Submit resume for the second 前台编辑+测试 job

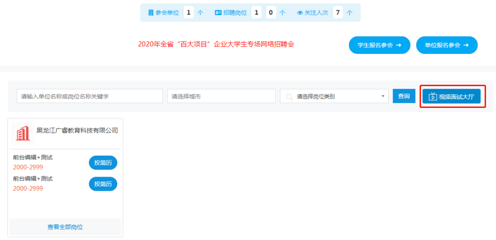(103, 184)
